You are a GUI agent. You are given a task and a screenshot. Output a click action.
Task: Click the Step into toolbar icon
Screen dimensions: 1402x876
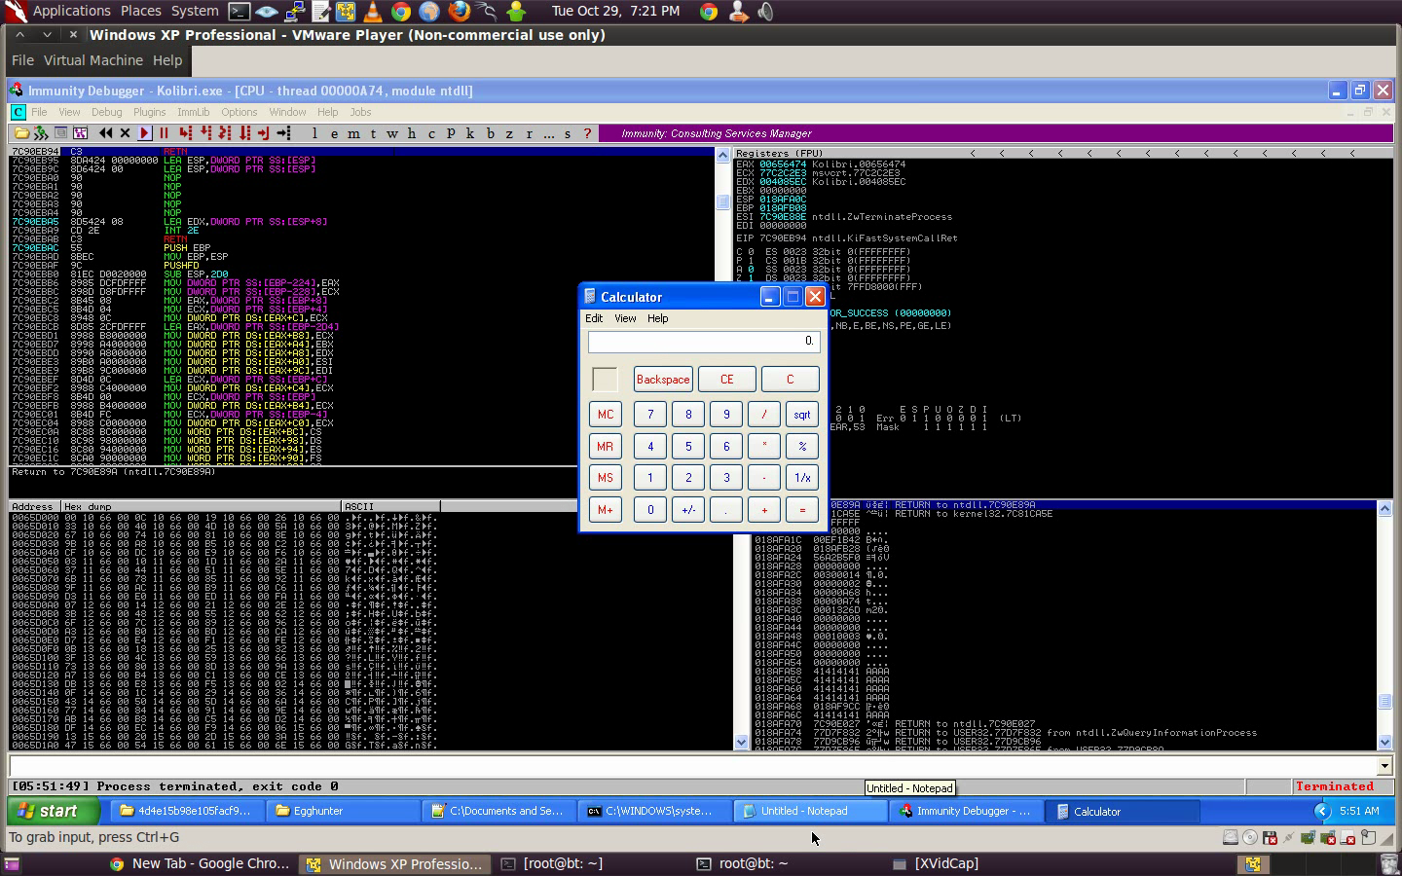click(185, 133)
